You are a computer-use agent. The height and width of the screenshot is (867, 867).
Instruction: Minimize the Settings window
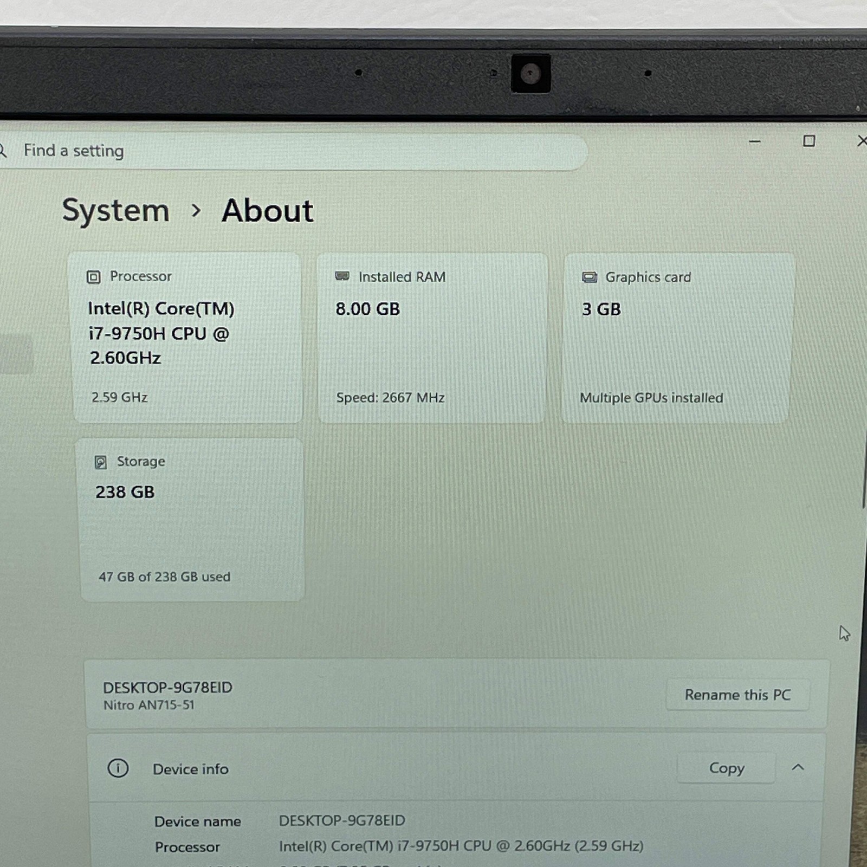[x=754, y=141]
